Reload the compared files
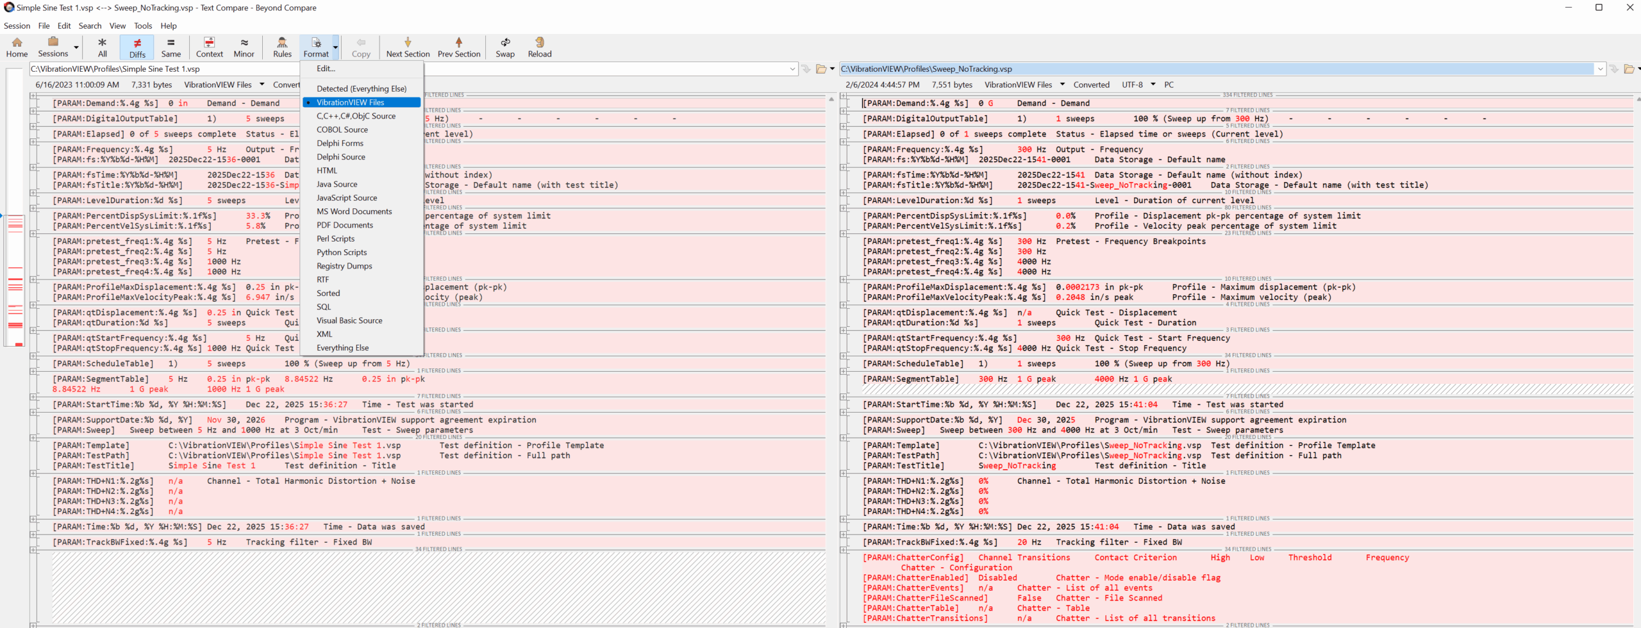The image size is (1641, 628). 540,47
